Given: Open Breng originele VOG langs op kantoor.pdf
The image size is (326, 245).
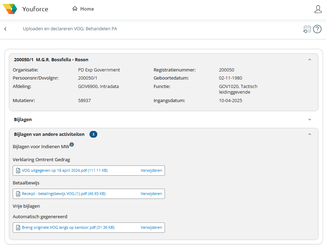Looking at the screenshot, I should [x=68, y=227].
